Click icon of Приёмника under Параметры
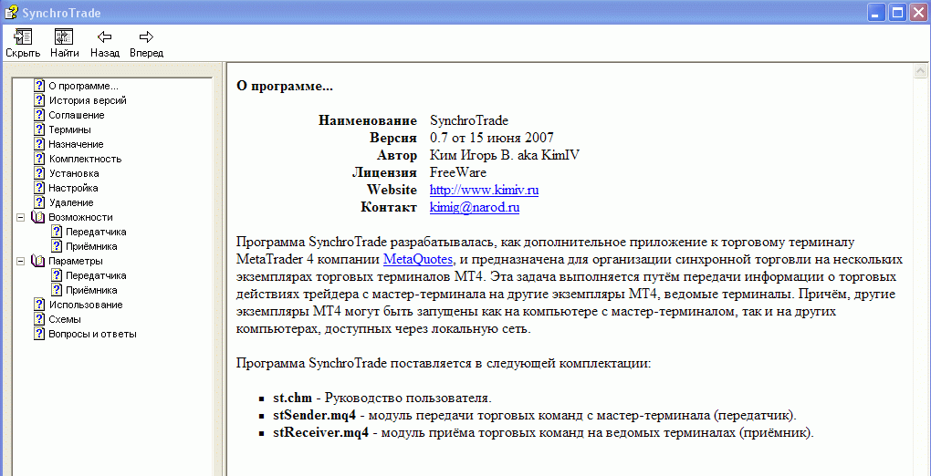This screenshot has height=476, width=931. (x=57, y=290)
